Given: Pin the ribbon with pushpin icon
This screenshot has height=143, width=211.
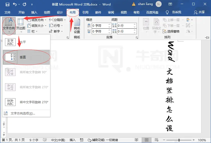Looking at the screenshot, I should click(x=207, y=37).
